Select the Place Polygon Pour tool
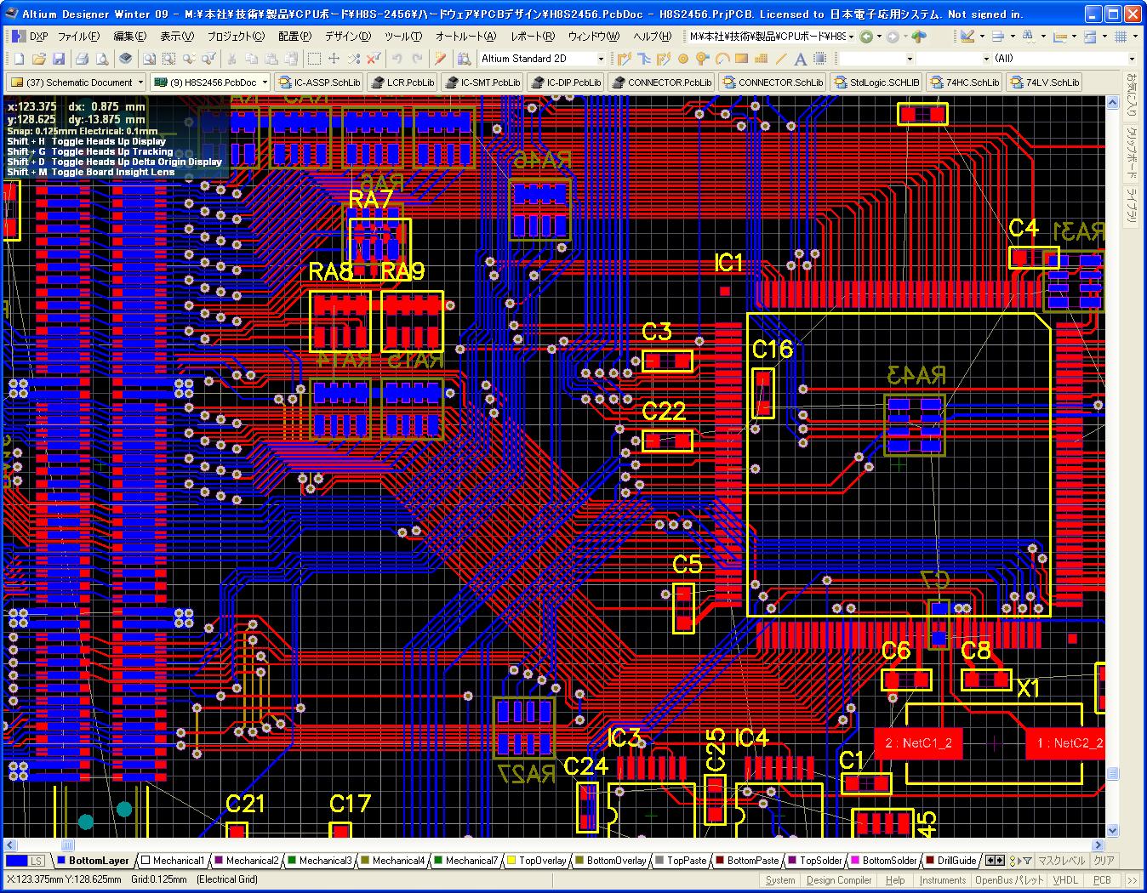 click(761, 59)
